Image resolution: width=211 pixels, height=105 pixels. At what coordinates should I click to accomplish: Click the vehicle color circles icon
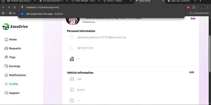(x=72, y=90)
